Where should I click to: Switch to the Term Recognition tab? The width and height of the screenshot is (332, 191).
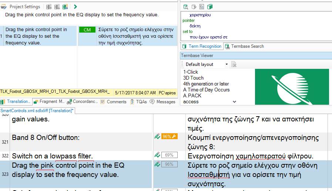point(202,46)
